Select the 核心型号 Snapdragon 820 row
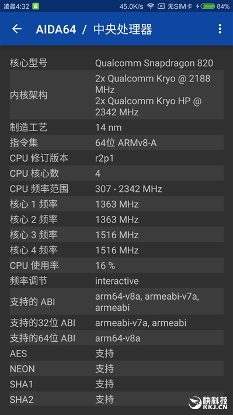 (117, 63)
